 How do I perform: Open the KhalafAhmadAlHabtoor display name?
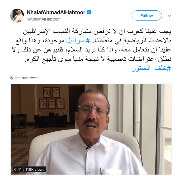pos(56,12)
